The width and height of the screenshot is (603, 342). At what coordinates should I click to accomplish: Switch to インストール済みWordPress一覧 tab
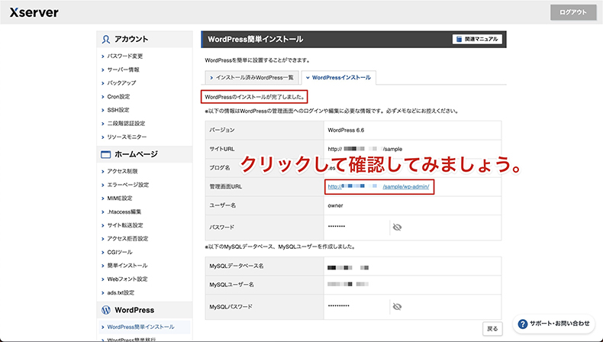click(x=252, y=78)
